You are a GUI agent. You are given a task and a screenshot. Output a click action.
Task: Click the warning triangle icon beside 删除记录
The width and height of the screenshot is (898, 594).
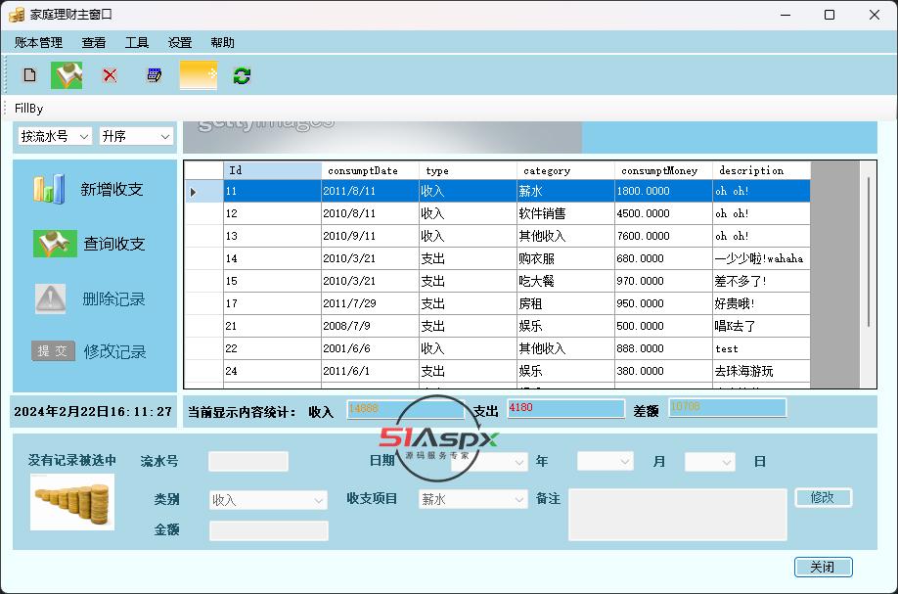50,298
